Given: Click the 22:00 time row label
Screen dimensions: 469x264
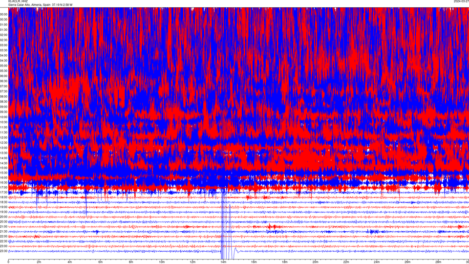Looking at the screenshot, I should point(3,237).
